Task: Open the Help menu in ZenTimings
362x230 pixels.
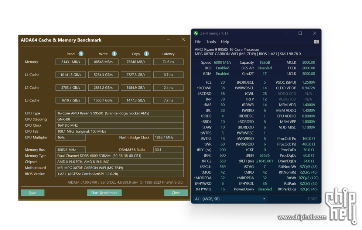Action: coord(225,41)
